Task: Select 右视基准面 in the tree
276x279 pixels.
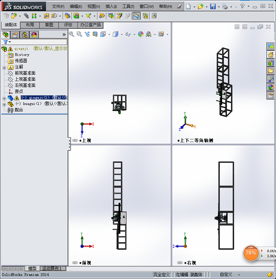Action: tap(25, 86)
